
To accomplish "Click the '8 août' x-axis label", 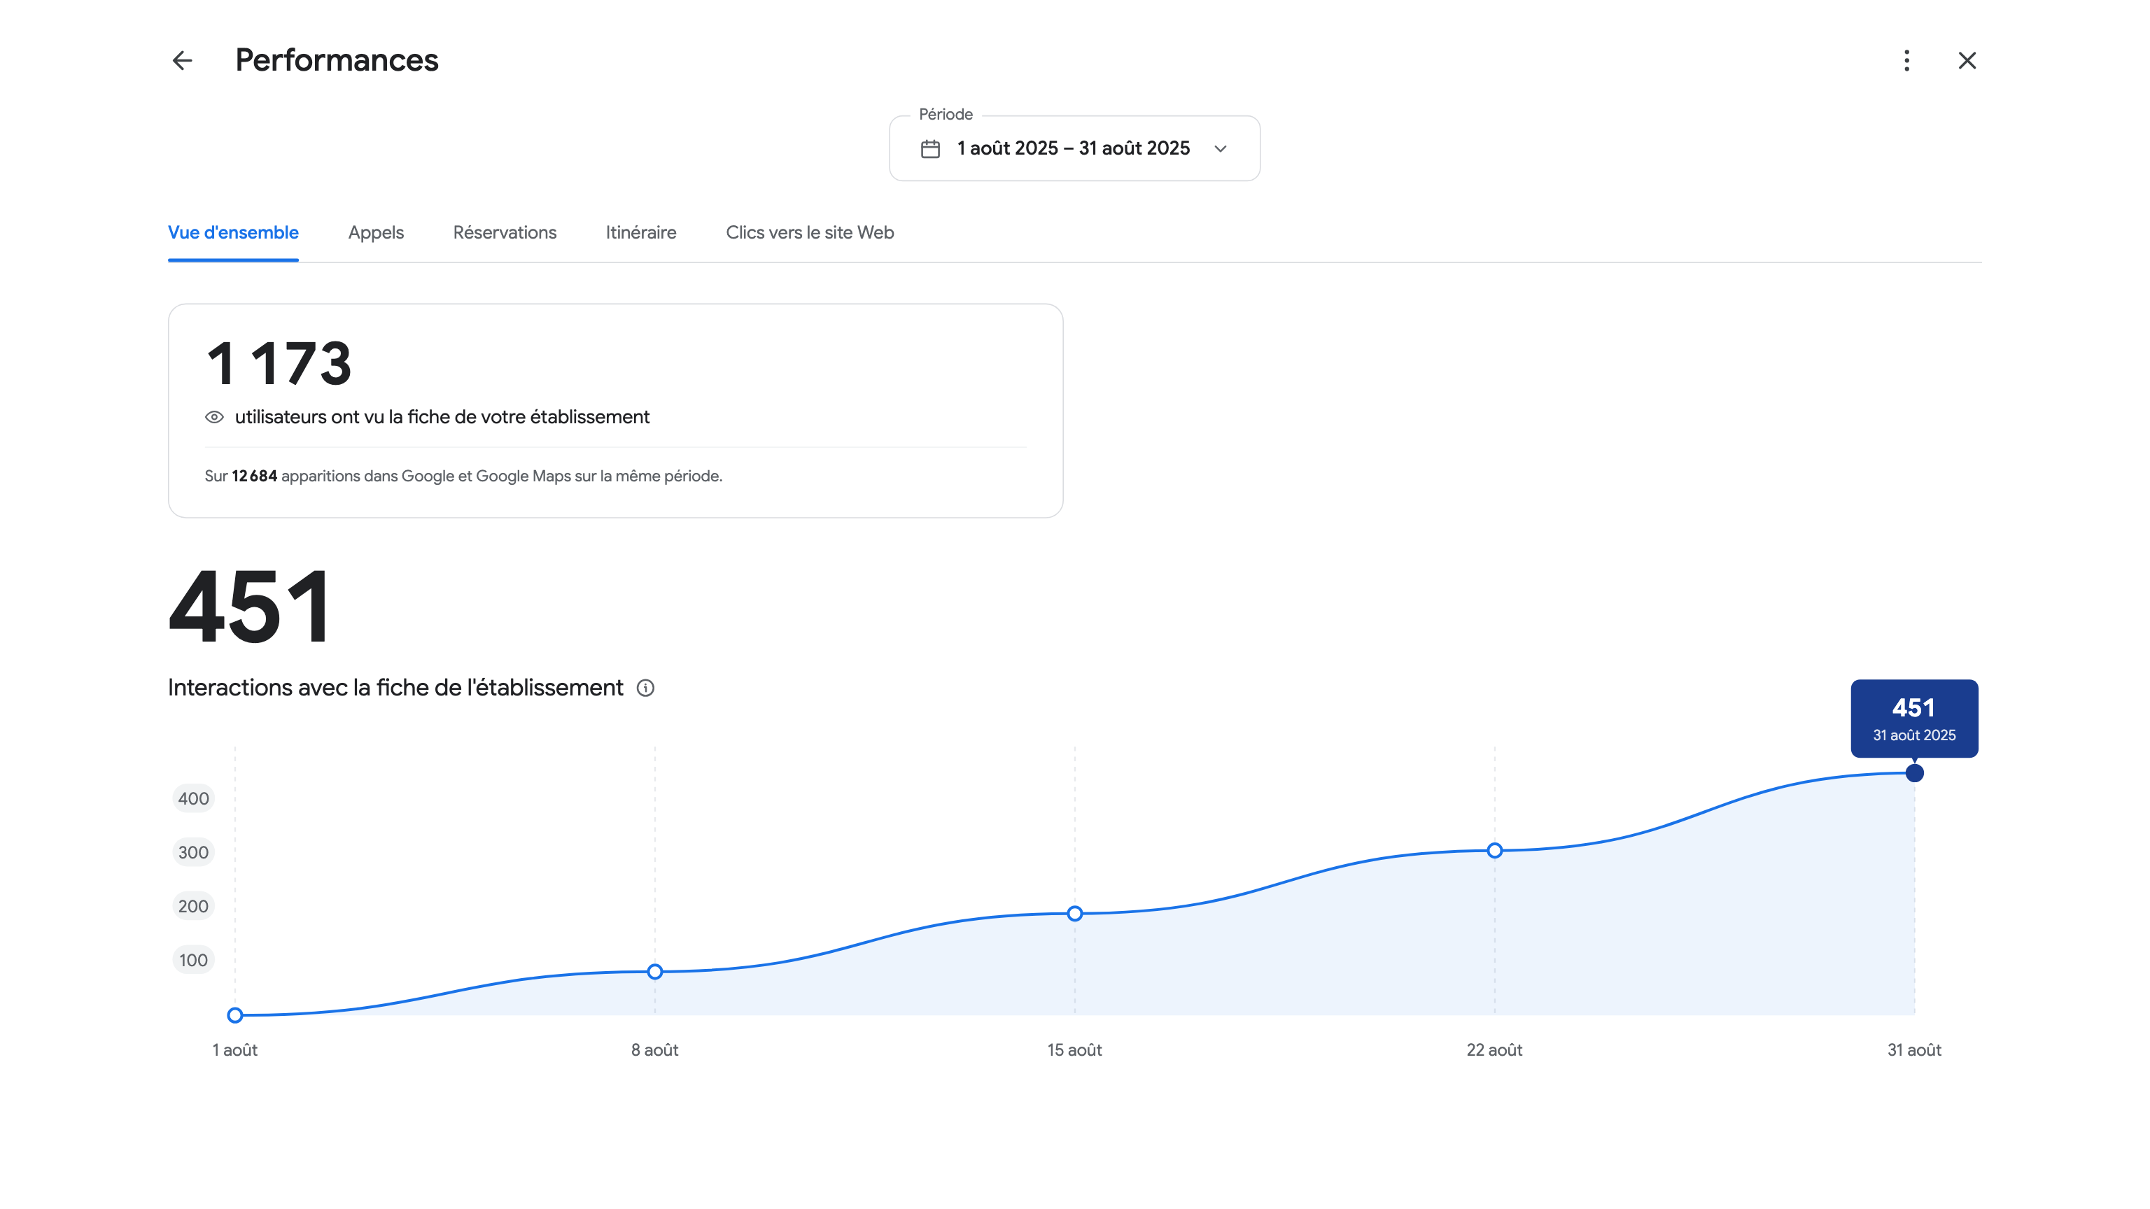I will [654, 1049].
